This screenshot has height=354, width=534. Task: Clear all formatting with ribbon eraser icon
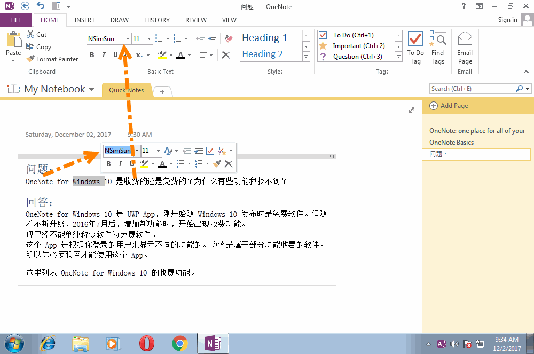[229, 38]
